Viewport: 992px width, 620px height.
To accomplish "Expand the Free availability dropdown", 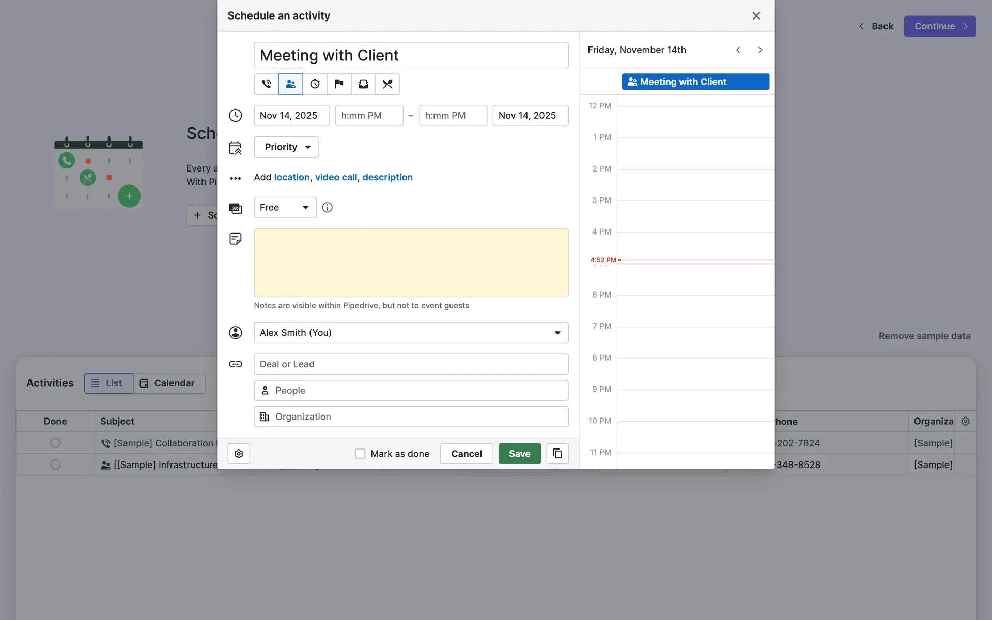I will [285, 207].
